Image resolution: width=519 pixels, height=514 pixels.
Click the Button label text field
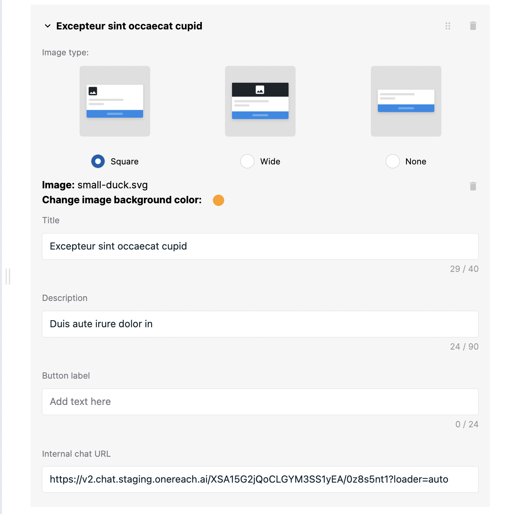[x=260, y=402]
